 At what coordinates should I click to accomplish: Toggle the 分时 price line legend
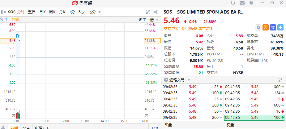coord(4,19)
